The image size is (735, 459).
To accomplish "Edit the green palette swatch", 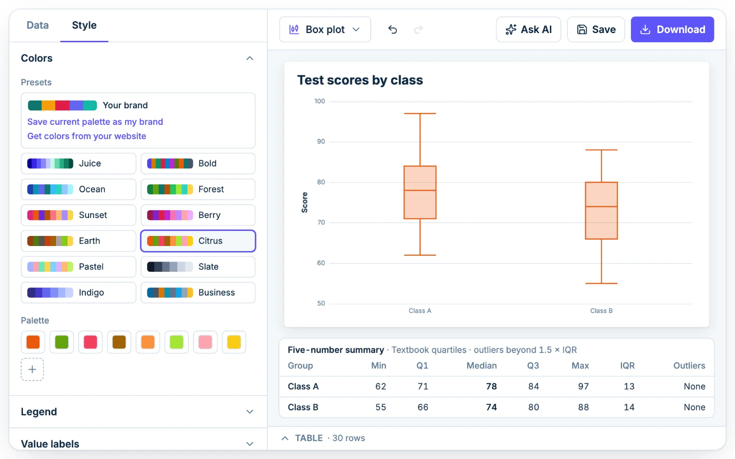I will [62, 342].
